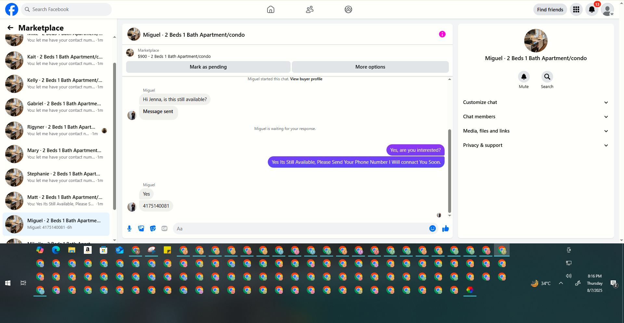Mute this conversation with the bell icon
624x323 pixels.
coord(524,77)
